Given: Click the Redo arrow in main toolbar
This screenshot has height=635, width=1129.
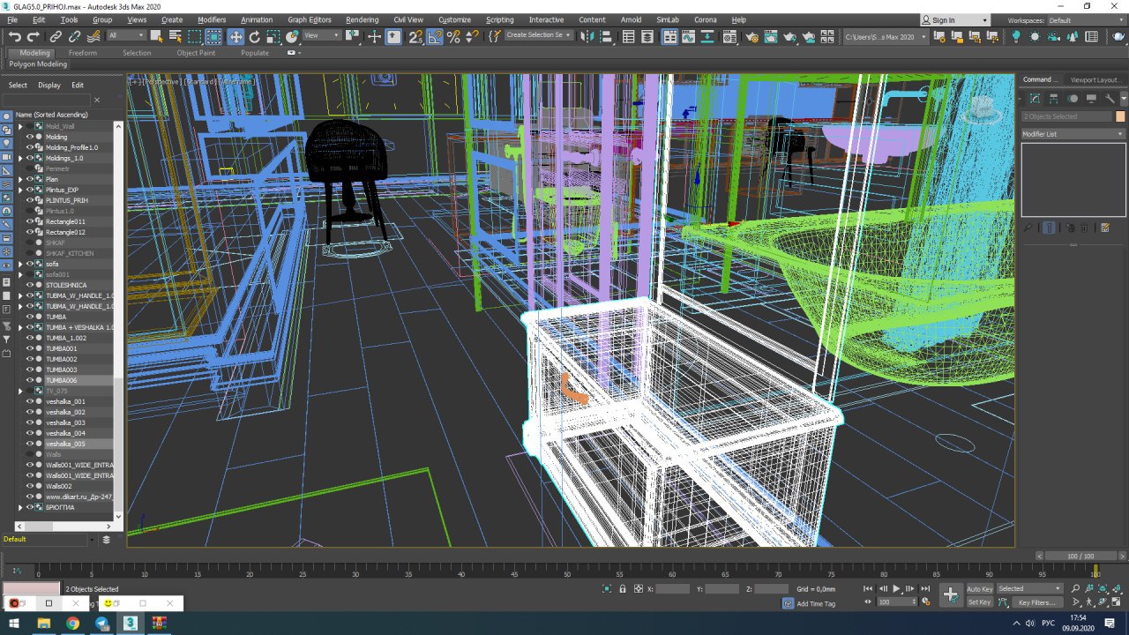Looking at the screenshot, I should [x=34, y=36].
